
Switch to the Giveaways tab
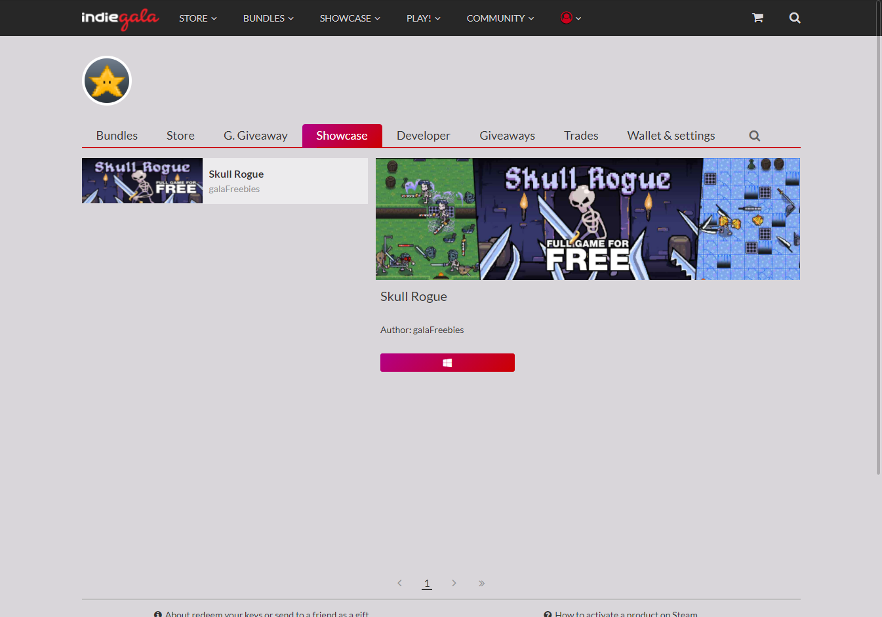tap(507, 136)
